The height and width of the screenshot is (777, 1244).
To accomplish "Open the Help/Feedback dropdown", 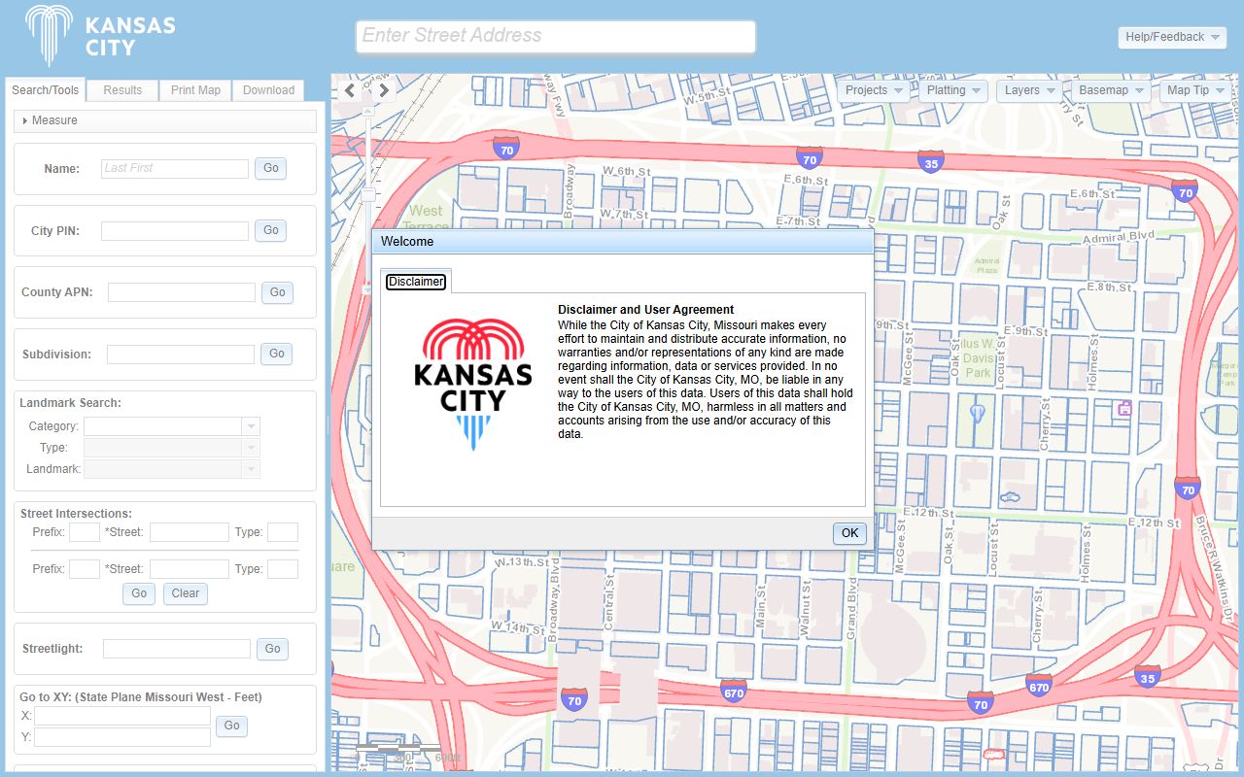I will (1172, 37).
